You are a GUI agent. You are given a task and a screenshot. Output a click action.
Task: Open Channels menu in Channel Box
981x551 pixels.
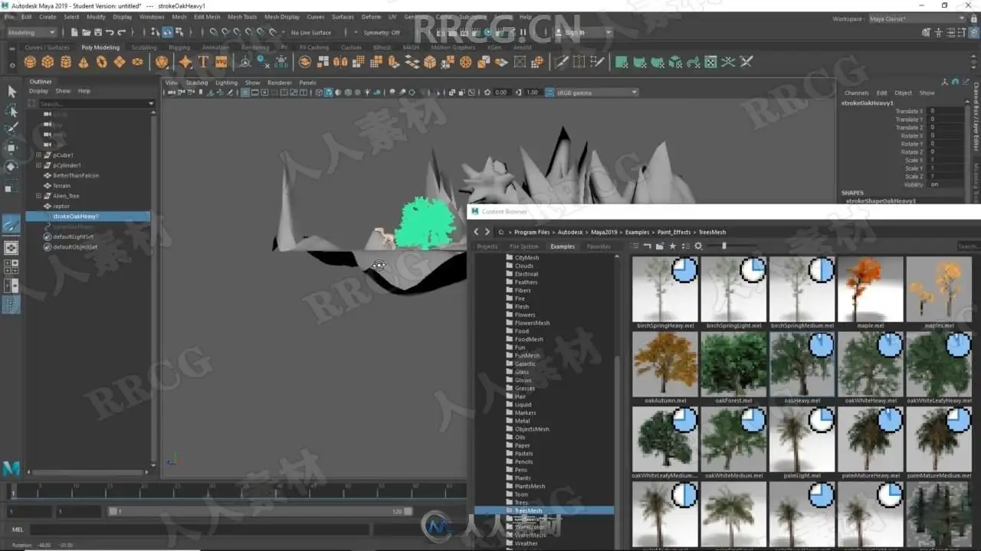856,93
